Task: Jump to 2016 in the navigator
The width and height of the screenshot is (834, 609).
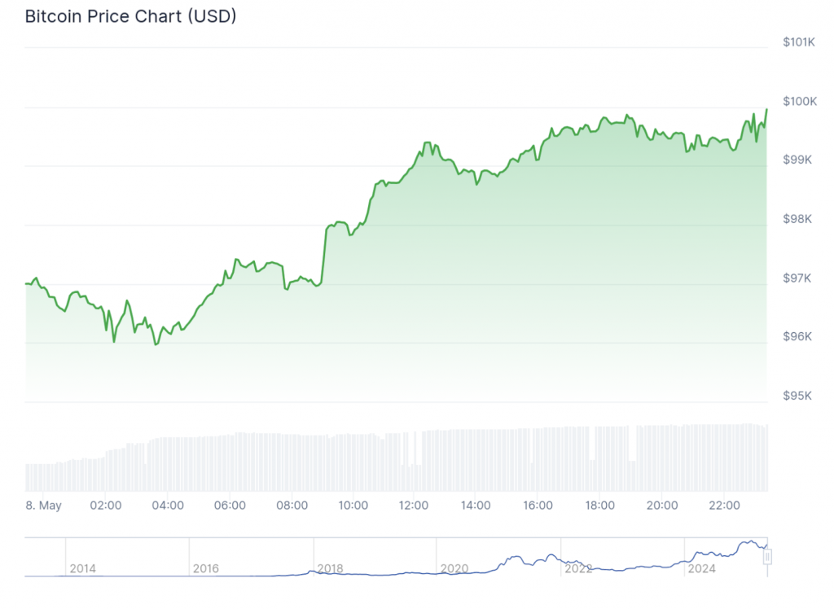Action: (x=206, y=568)
